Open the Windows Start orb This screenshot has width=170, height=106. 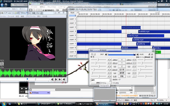point(3,104)
